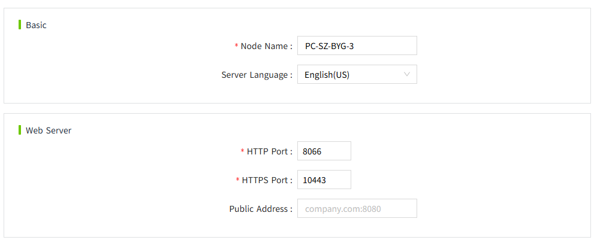Click the "HTTP Port" label
This screenshot has width=594, height=240.
tap(267, 151)
